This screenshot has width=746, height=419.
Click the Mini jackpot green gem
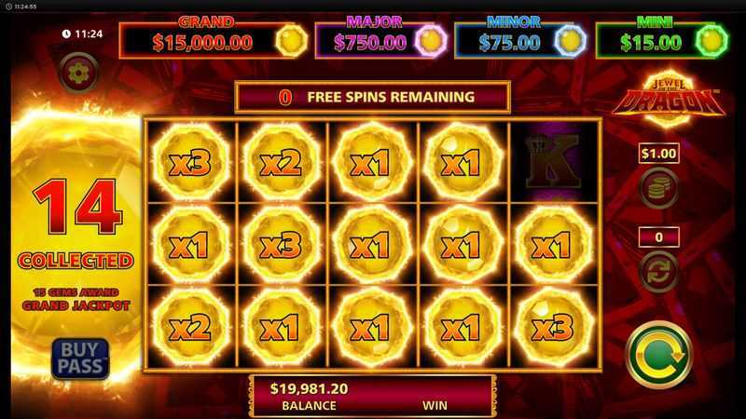pyautogui.click(x=711, y=41)
